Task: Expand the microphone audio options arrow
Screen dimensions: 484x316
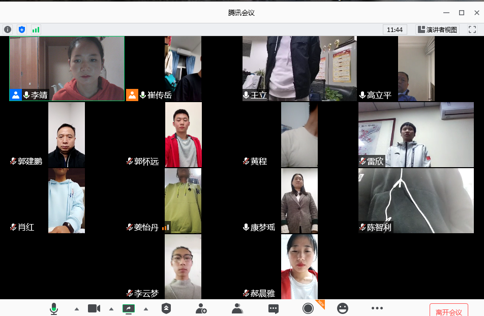Action: pyautogui.click(x=77, y=309)
